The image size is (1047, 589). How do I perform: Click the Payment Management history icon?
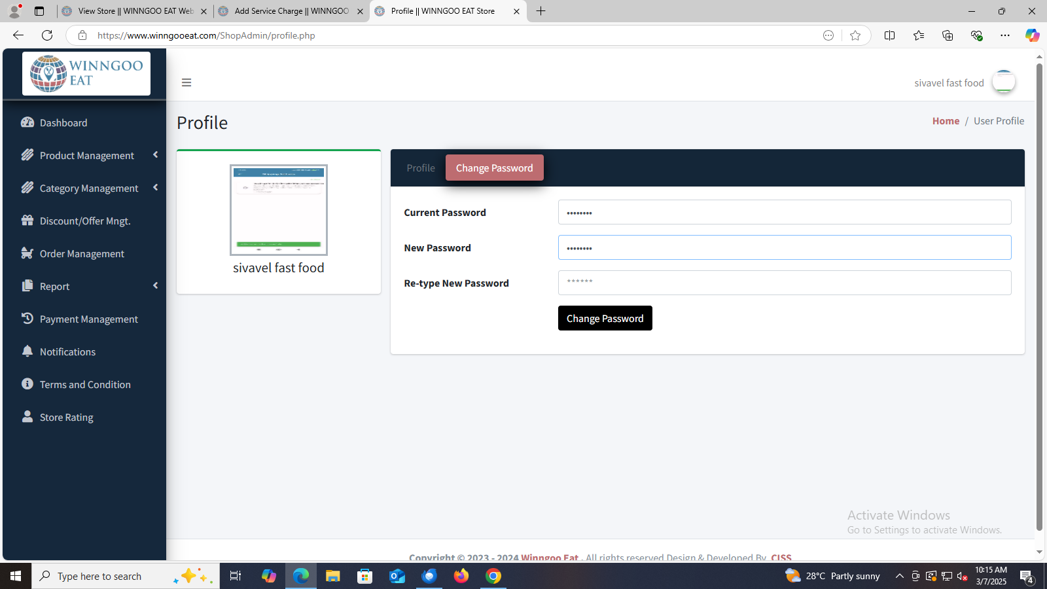pyautogui.click(x=27, y=319)
